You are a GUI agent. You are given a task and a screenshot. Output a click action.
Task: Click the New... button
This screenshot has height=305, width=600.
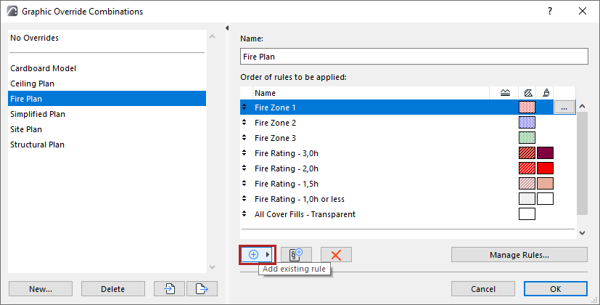tap(41, 288)
